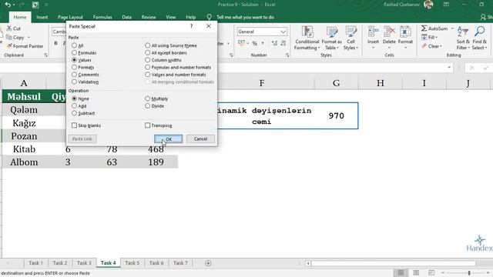Click the Insert cells icon
Image resolution: width=493 pixels, height=277 pixels.
click(x=373, y=32)
